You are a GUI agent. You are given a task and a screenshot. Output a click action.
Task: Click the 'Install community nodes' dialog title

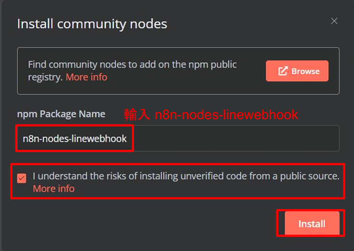(x=92, y=24)
